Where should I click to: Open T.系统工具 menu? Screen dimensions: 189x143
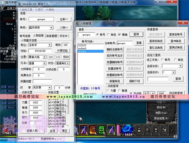coord(26,10)
